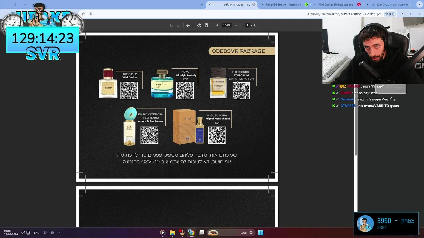Zoom in the PDF with the plus icon

[x=217, y=25]
